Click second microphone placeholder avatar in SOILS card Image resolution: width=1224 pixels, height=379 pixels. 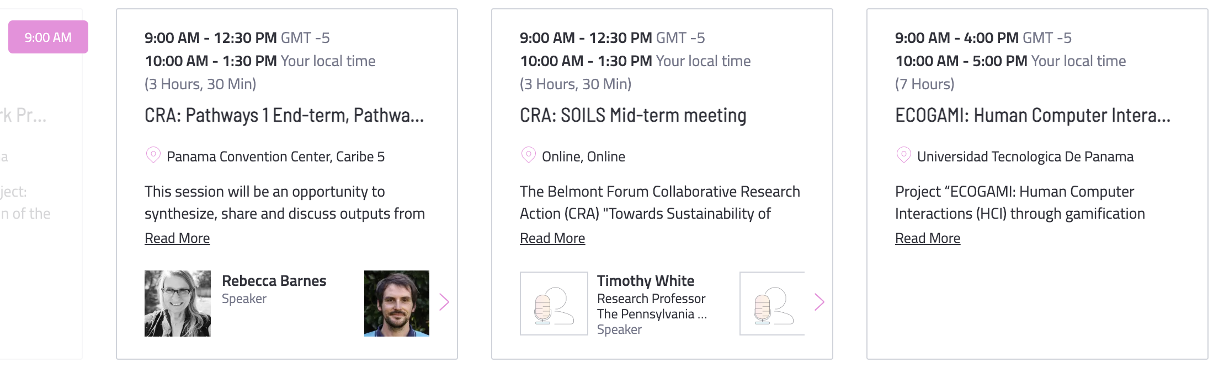(772, 304)
